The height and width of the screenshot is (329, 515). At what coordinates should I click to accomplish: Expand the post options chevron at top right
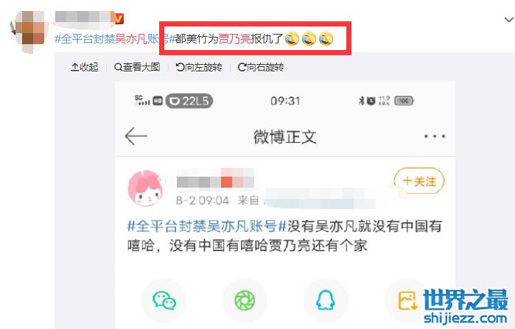point(509,20)
